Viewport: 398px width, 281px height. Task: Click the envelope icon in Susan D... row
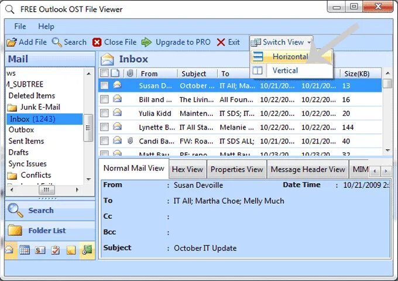coord(117,85)
